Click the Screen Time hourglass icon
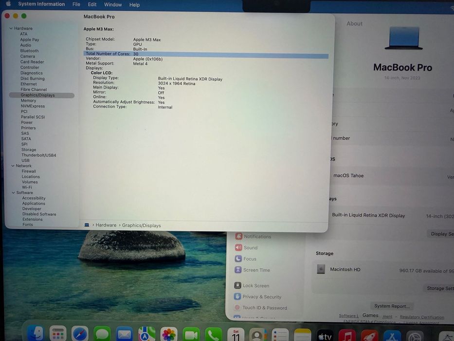The width and height of the screenshot is (454, 341). click(238, 270)
